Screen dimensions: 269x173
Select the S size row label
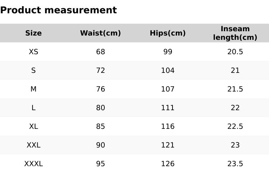pyautogui.click(x=33, y=71)
